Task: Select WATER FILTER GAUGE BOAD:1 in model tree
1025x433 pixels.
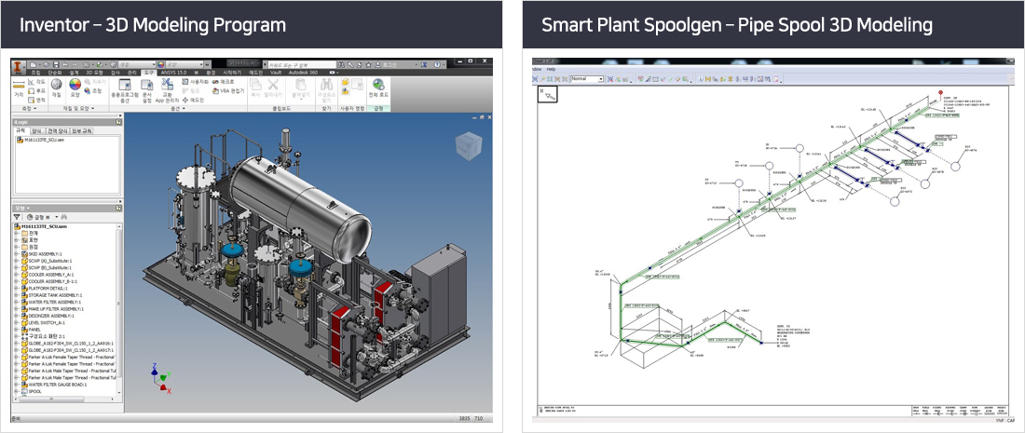Action: click(54, 385)
